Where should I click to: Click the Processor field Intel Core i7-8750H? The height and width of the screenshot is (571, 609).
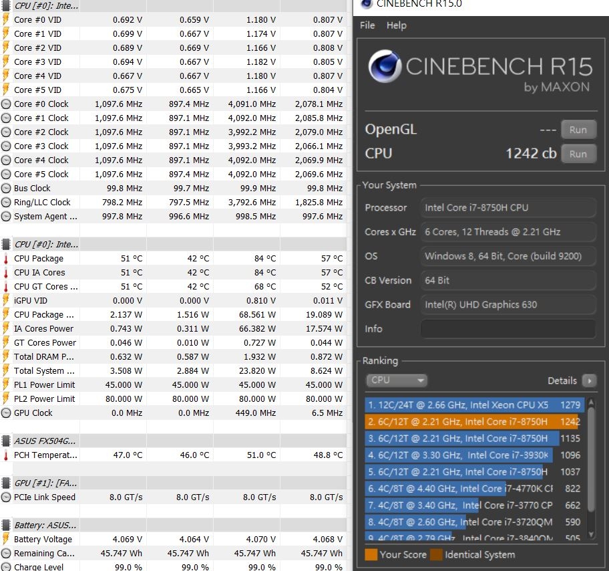click(508, 207)
